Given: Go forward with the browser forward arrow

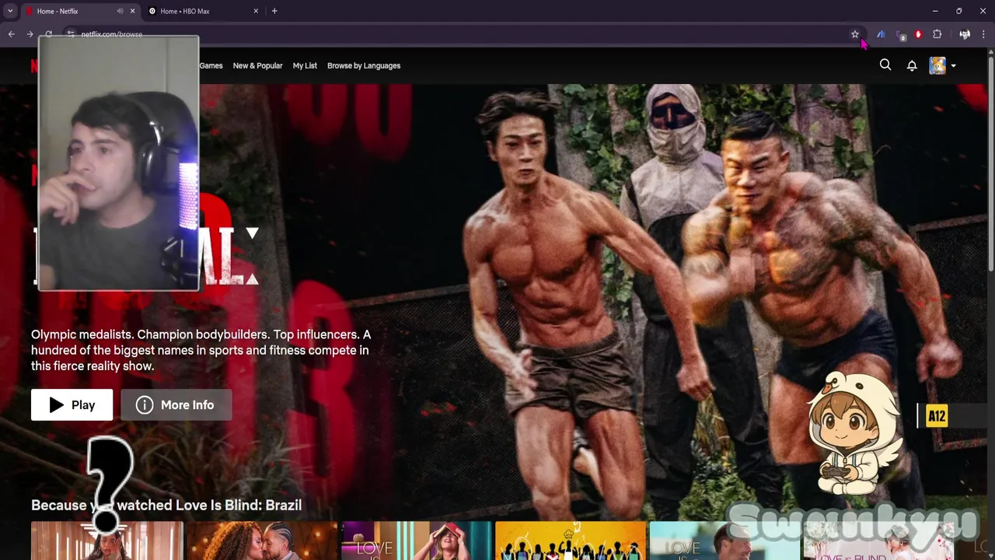Looking at the screenshot, I should coord(30,34).
